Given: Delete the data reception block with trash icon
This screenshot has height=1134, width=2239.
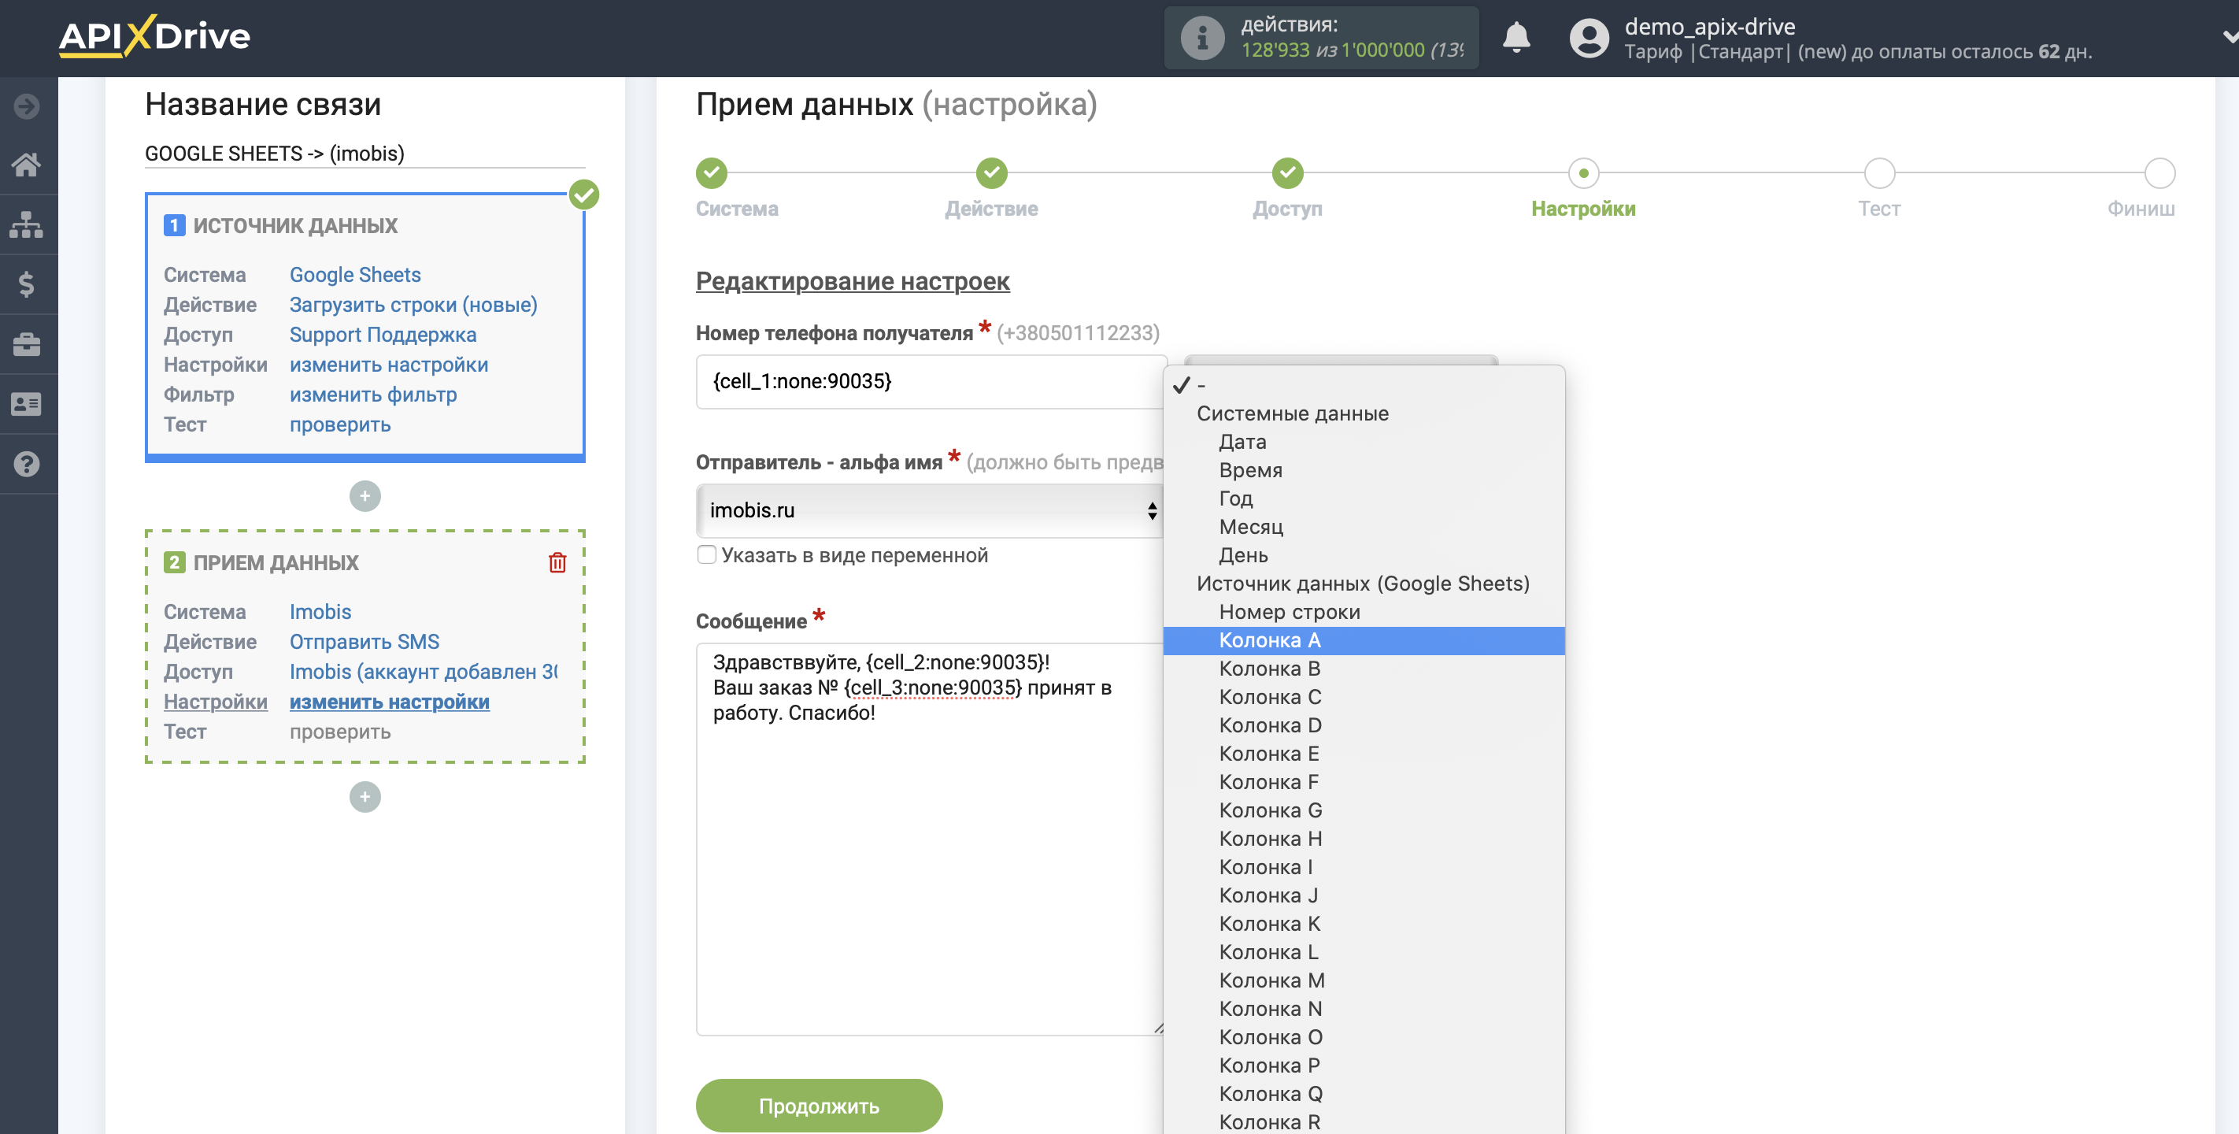Looking at the screenshot, I should click(557, 562).
